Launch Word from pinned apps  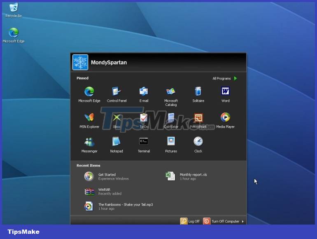(226, 94)
